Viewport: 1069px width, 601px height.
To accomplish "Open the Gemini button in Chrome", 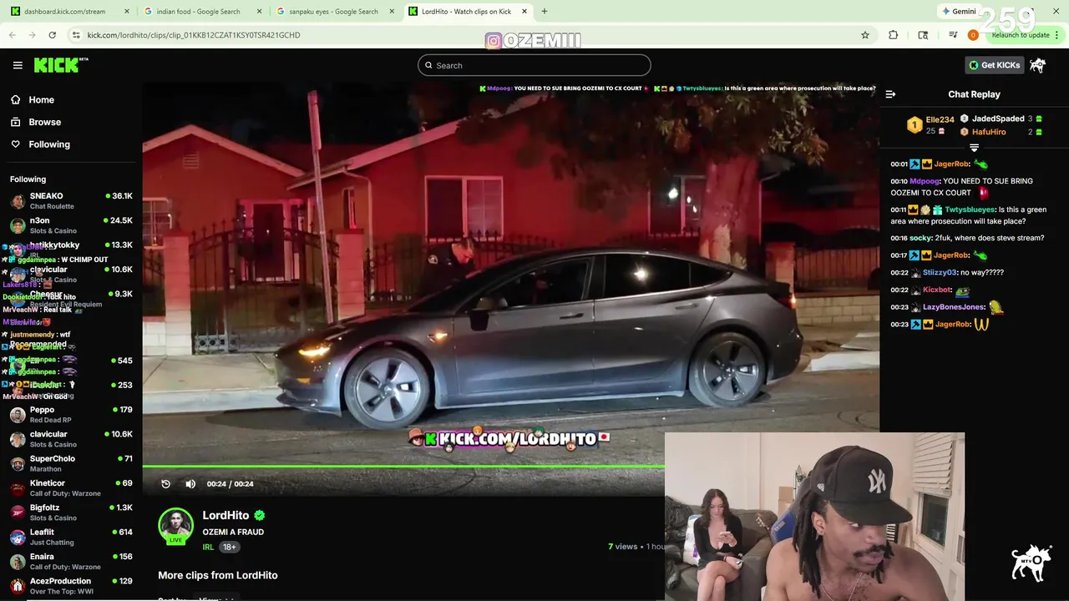I will pos(959,12).
